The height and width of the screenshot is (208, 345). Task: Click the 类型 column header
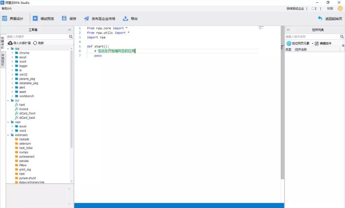click(288, 50)
